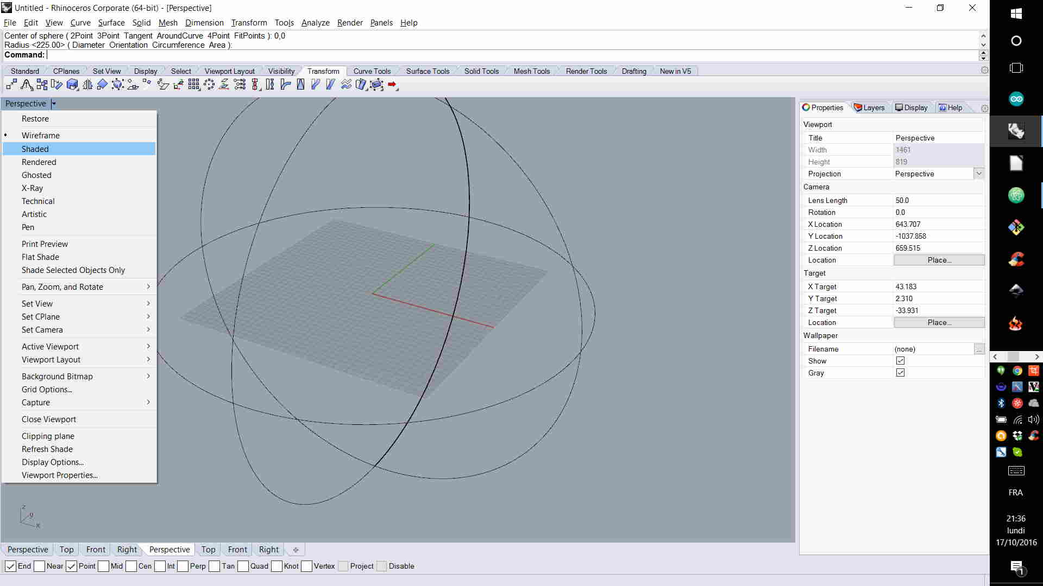Choose Shaded display mode

35,149
